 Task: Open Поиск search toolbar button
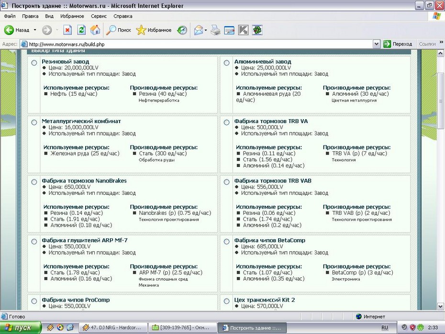pos(118,30)
